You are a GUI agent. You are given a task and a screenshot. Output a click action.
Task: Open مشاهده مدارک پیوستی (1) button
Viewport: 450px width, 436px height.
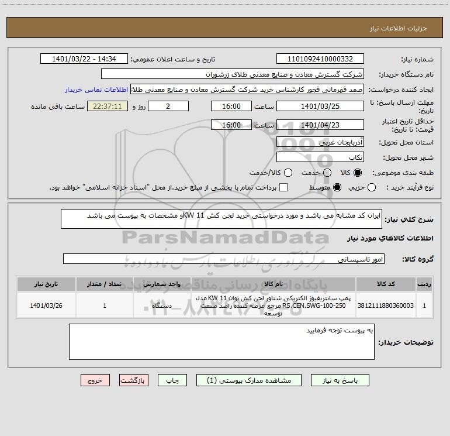pos(249,380)
